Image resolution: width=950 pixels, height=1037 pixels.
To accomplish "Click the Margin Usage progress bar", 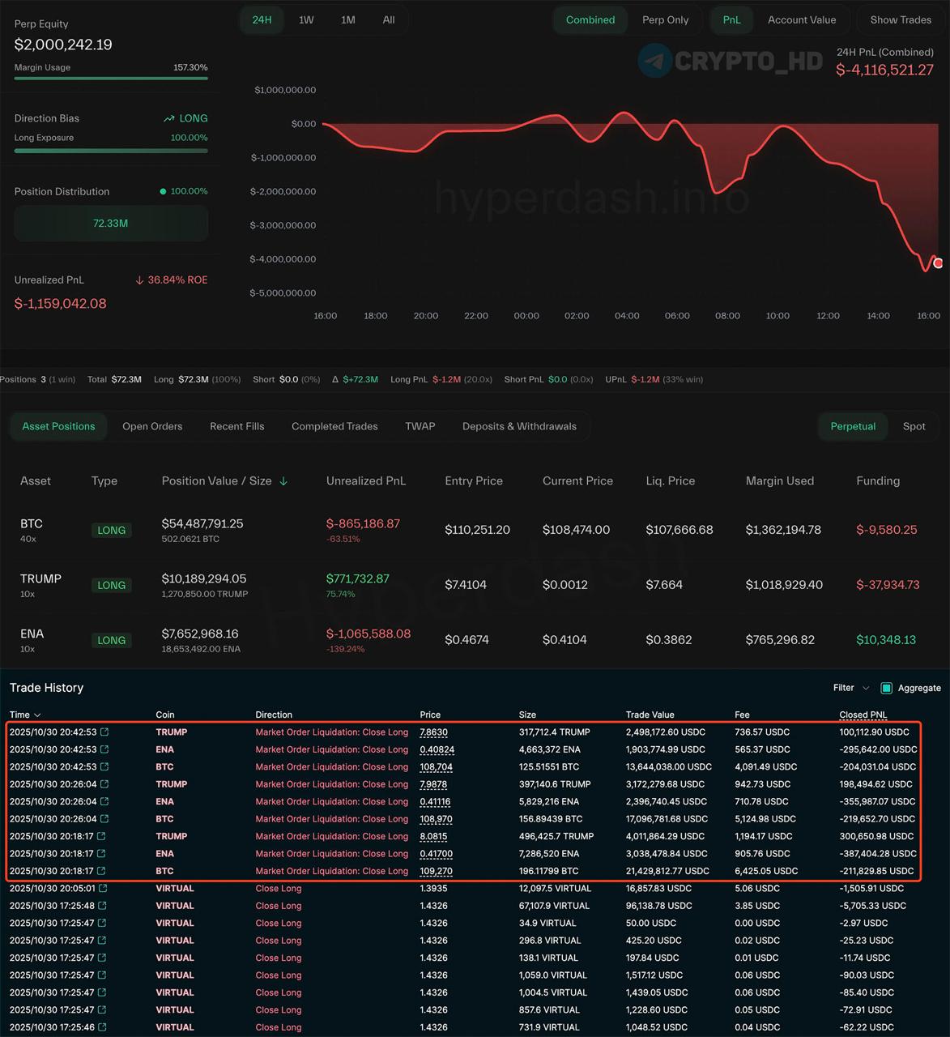I will tap(111, 79).
